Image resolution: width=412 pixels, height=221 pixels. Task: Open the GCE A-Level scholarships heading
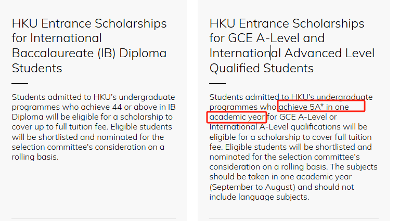(x=292, y=46)
